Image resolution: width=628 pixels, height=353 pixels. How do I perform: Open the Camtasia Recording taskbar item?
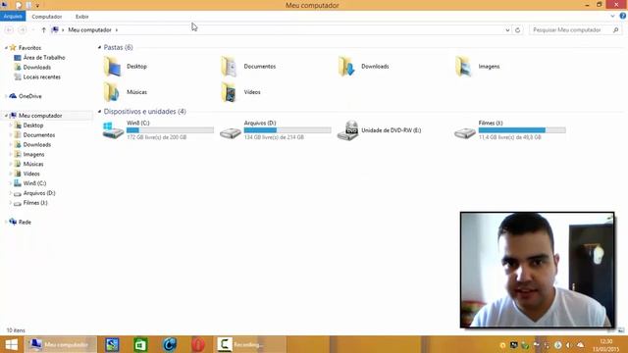tap(249, 344)
